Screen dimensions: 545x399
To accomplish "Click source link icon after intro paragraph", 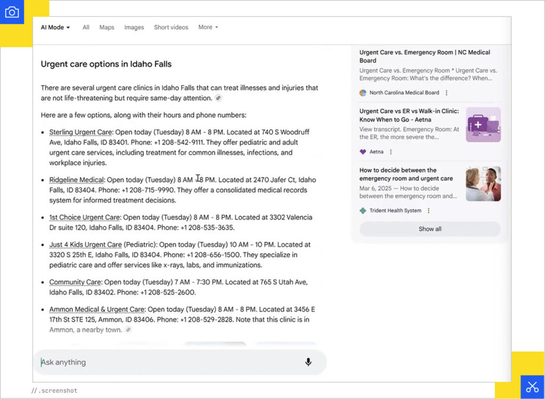I will point(218,98).
